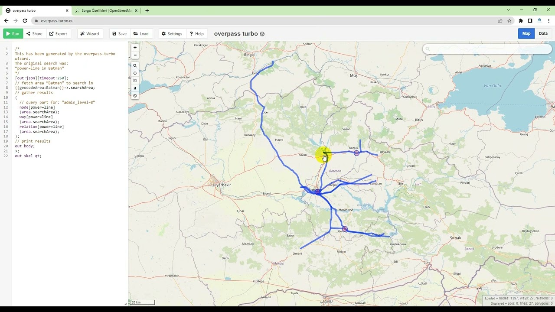Image resolution: width=555 pixels, height=312 pixels.
Task: Click the 'Loaded – nodes: 1397' status text
Action: pyautogui.click(x=519, y=298)
